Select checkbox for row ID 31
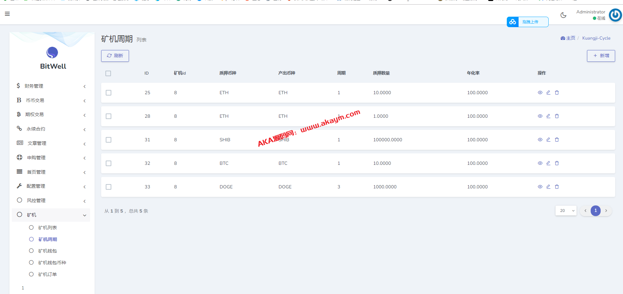This screenshot has width=623, height=294. tap(109, 140)
